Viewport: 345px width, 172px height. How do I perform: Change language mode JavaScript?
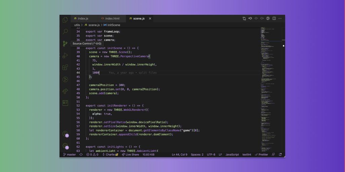click(x=232, y=155)
